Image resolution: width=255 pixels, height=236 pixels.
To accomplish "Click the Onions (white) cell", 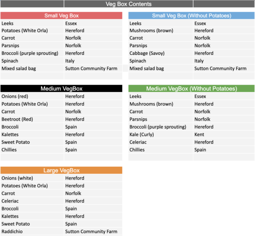I will click(x=17, y=178).
